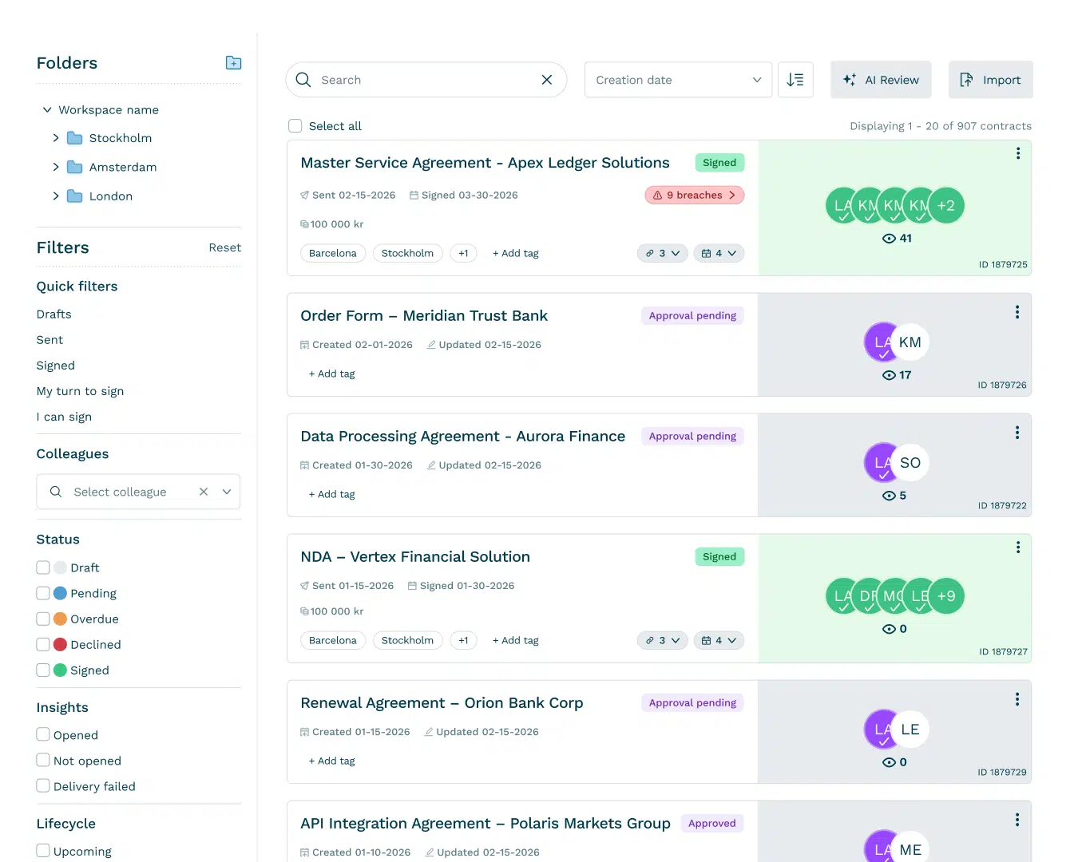Viewport: 1078px width, 862px height.
Task: Click KM avatar on Order Form contract
Action: pos(910,342)
